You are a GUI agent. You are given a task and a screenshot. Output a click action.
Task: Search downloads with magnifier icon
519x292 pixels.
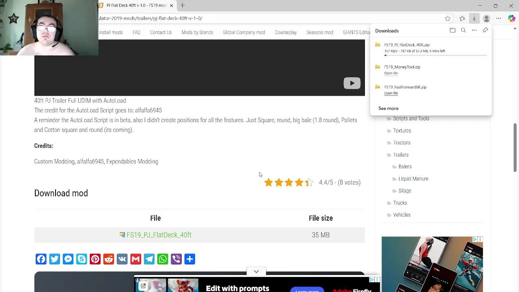point(463,30)
